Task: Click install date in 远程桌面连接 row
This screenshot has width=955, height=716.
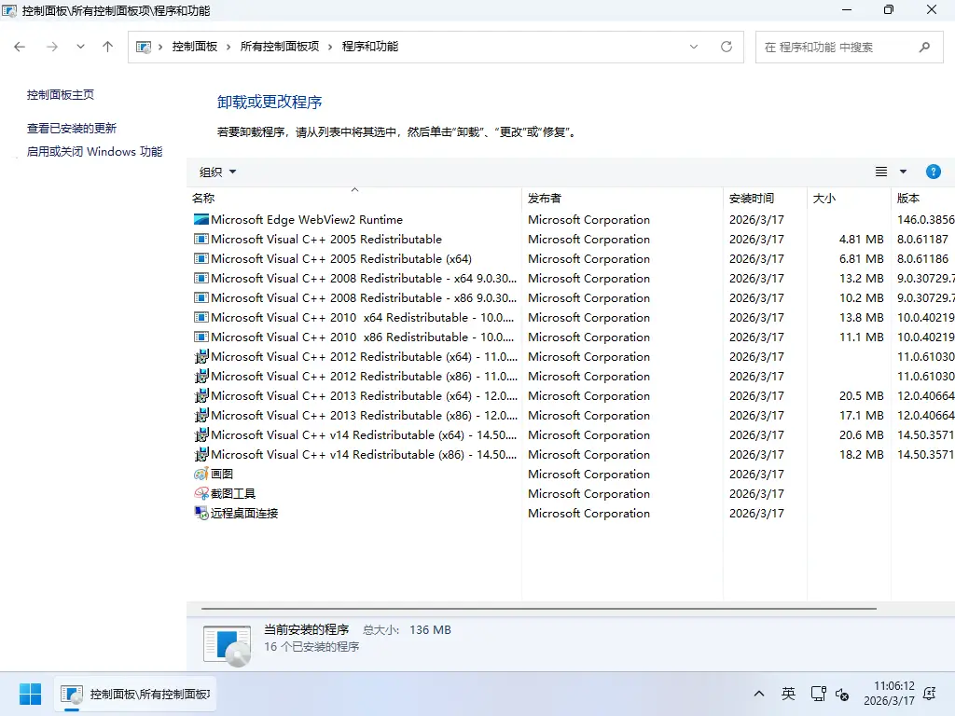Action: click(756, 514)
